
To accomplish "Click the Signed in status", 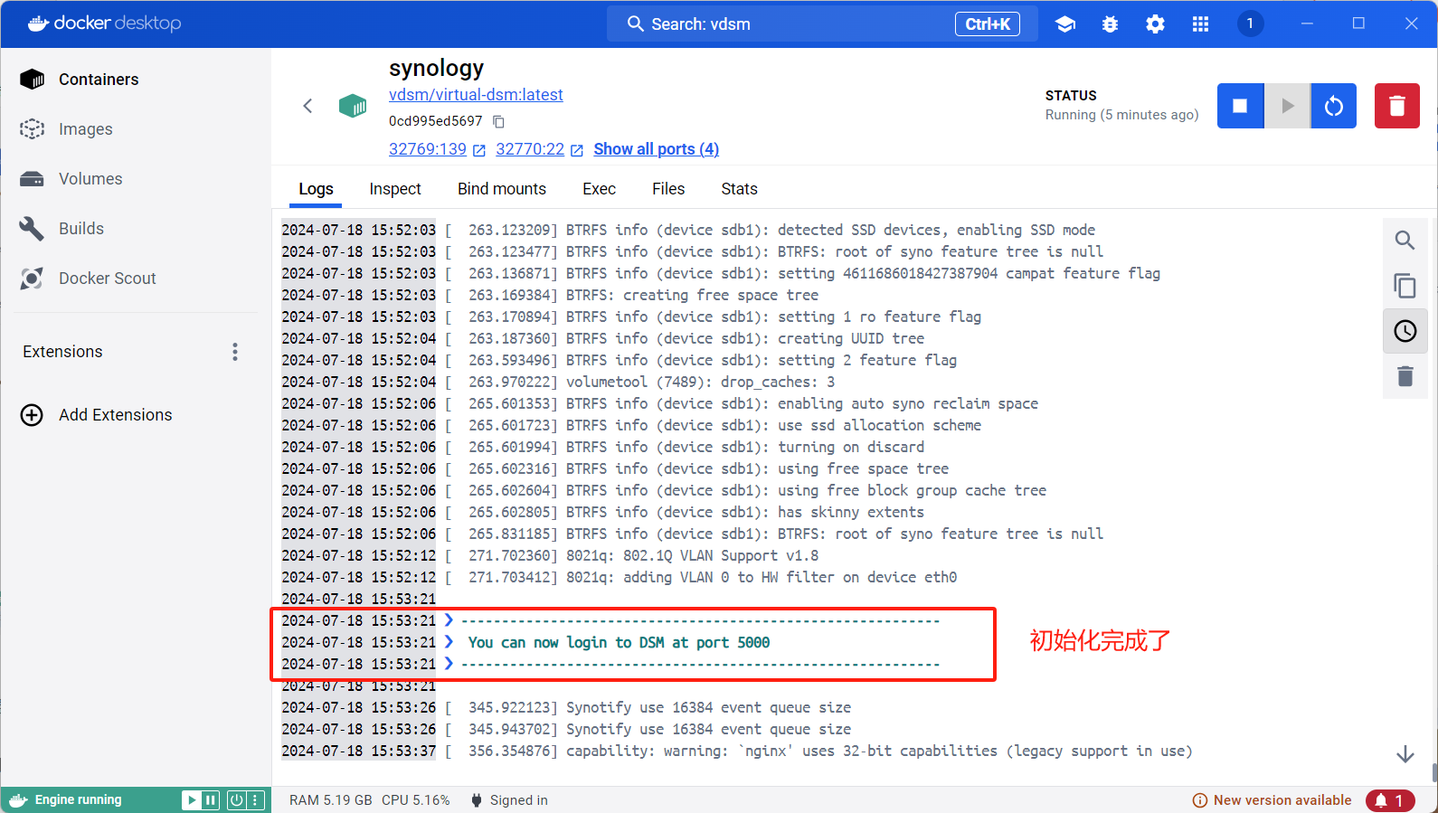I will click(x=509, y=800).
